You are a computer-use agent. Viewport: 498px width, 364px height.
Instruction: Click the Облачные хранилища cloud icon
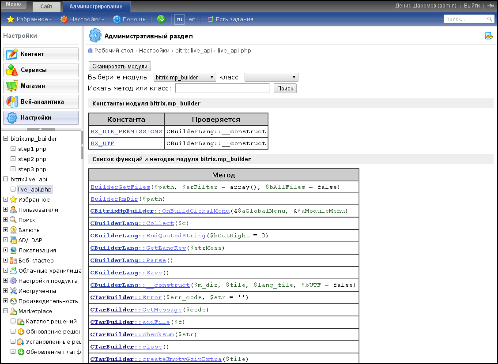pyautogui.click(x=13, y=270)
